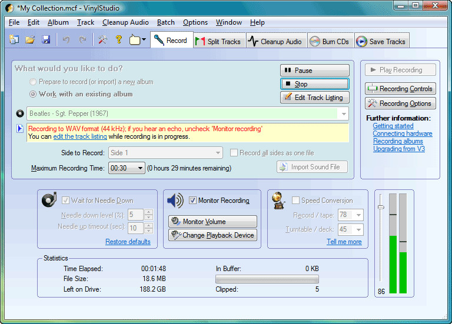The image size is (452, 324).
Task: Open the album selection dropdown arrow
Action: [x=344, y=113]
